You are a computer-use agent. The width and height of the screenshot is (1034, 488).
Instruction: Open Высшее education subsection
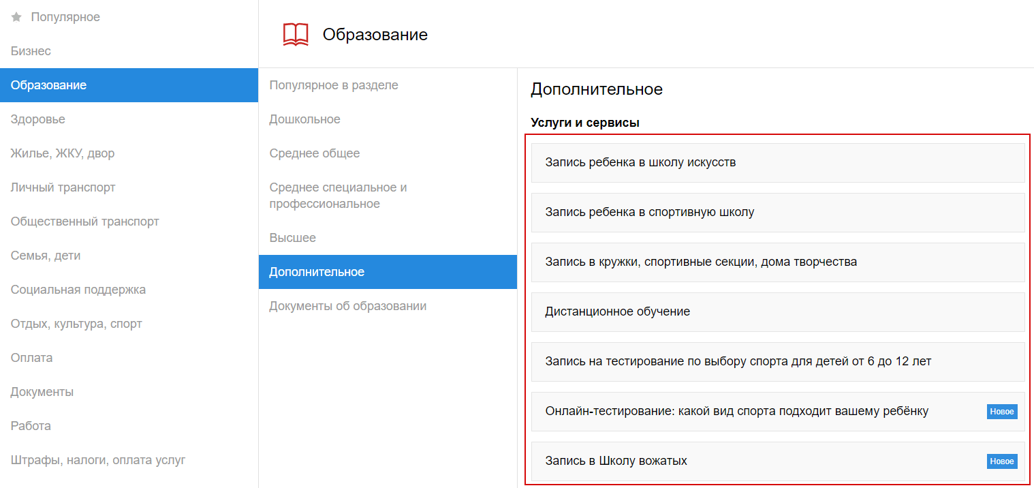[x=292, y=238]
